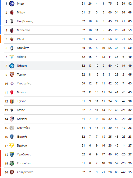The height and width of the screenshot is (178, 133).
Task: Click the Inter club crest icon
Action: click(12, 4)
